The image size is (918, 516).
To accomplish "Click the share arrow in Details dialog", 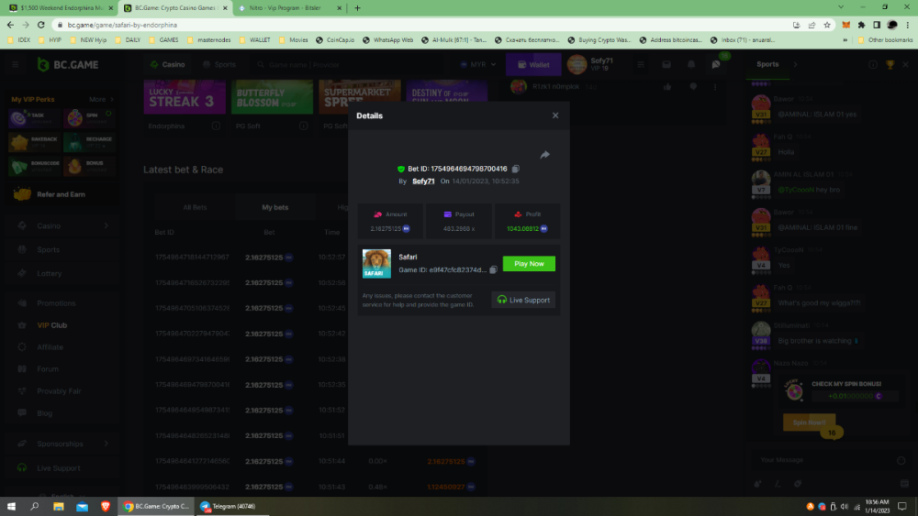I will click(544, 155).
